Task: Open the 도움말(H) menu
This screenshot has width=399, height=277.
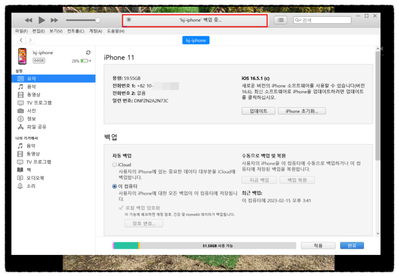Action: click(116, 31)
